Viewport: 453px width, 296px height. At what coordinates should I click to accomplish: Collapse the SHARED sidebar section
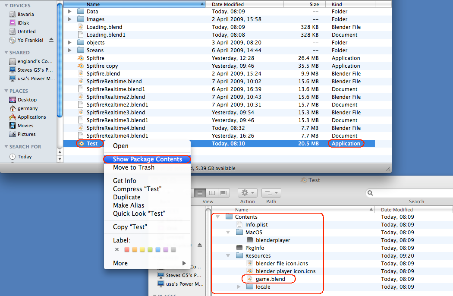[x=6, y=53]
